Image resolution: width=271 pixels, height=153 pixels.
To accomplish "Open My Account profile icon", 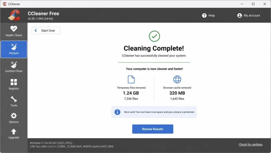I will (240, 15).
